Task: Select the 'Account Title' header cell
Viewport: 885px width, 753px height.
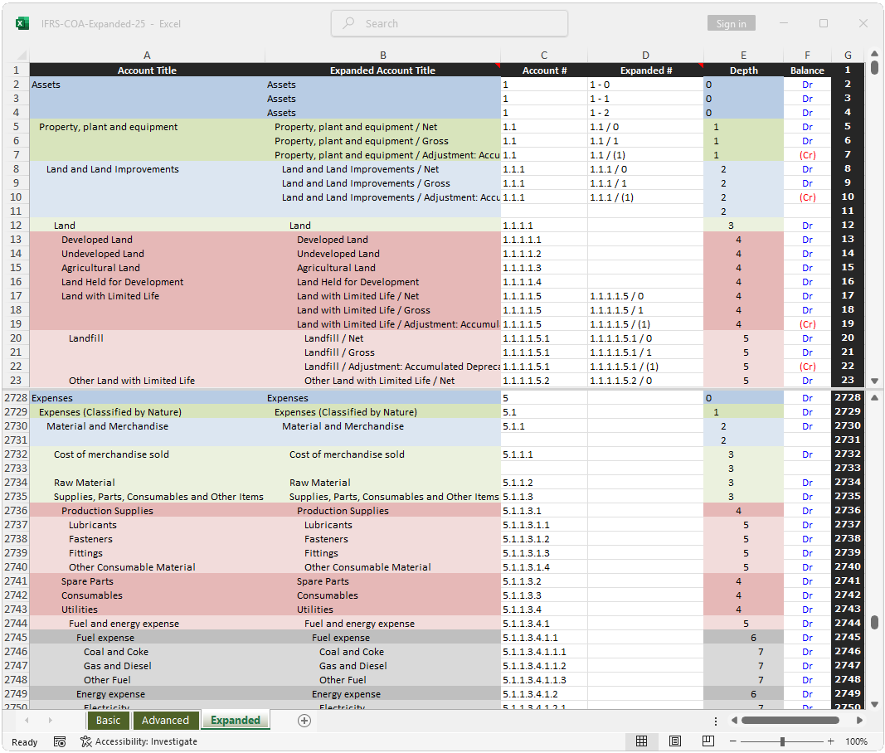Action: (x=147, y=70)
